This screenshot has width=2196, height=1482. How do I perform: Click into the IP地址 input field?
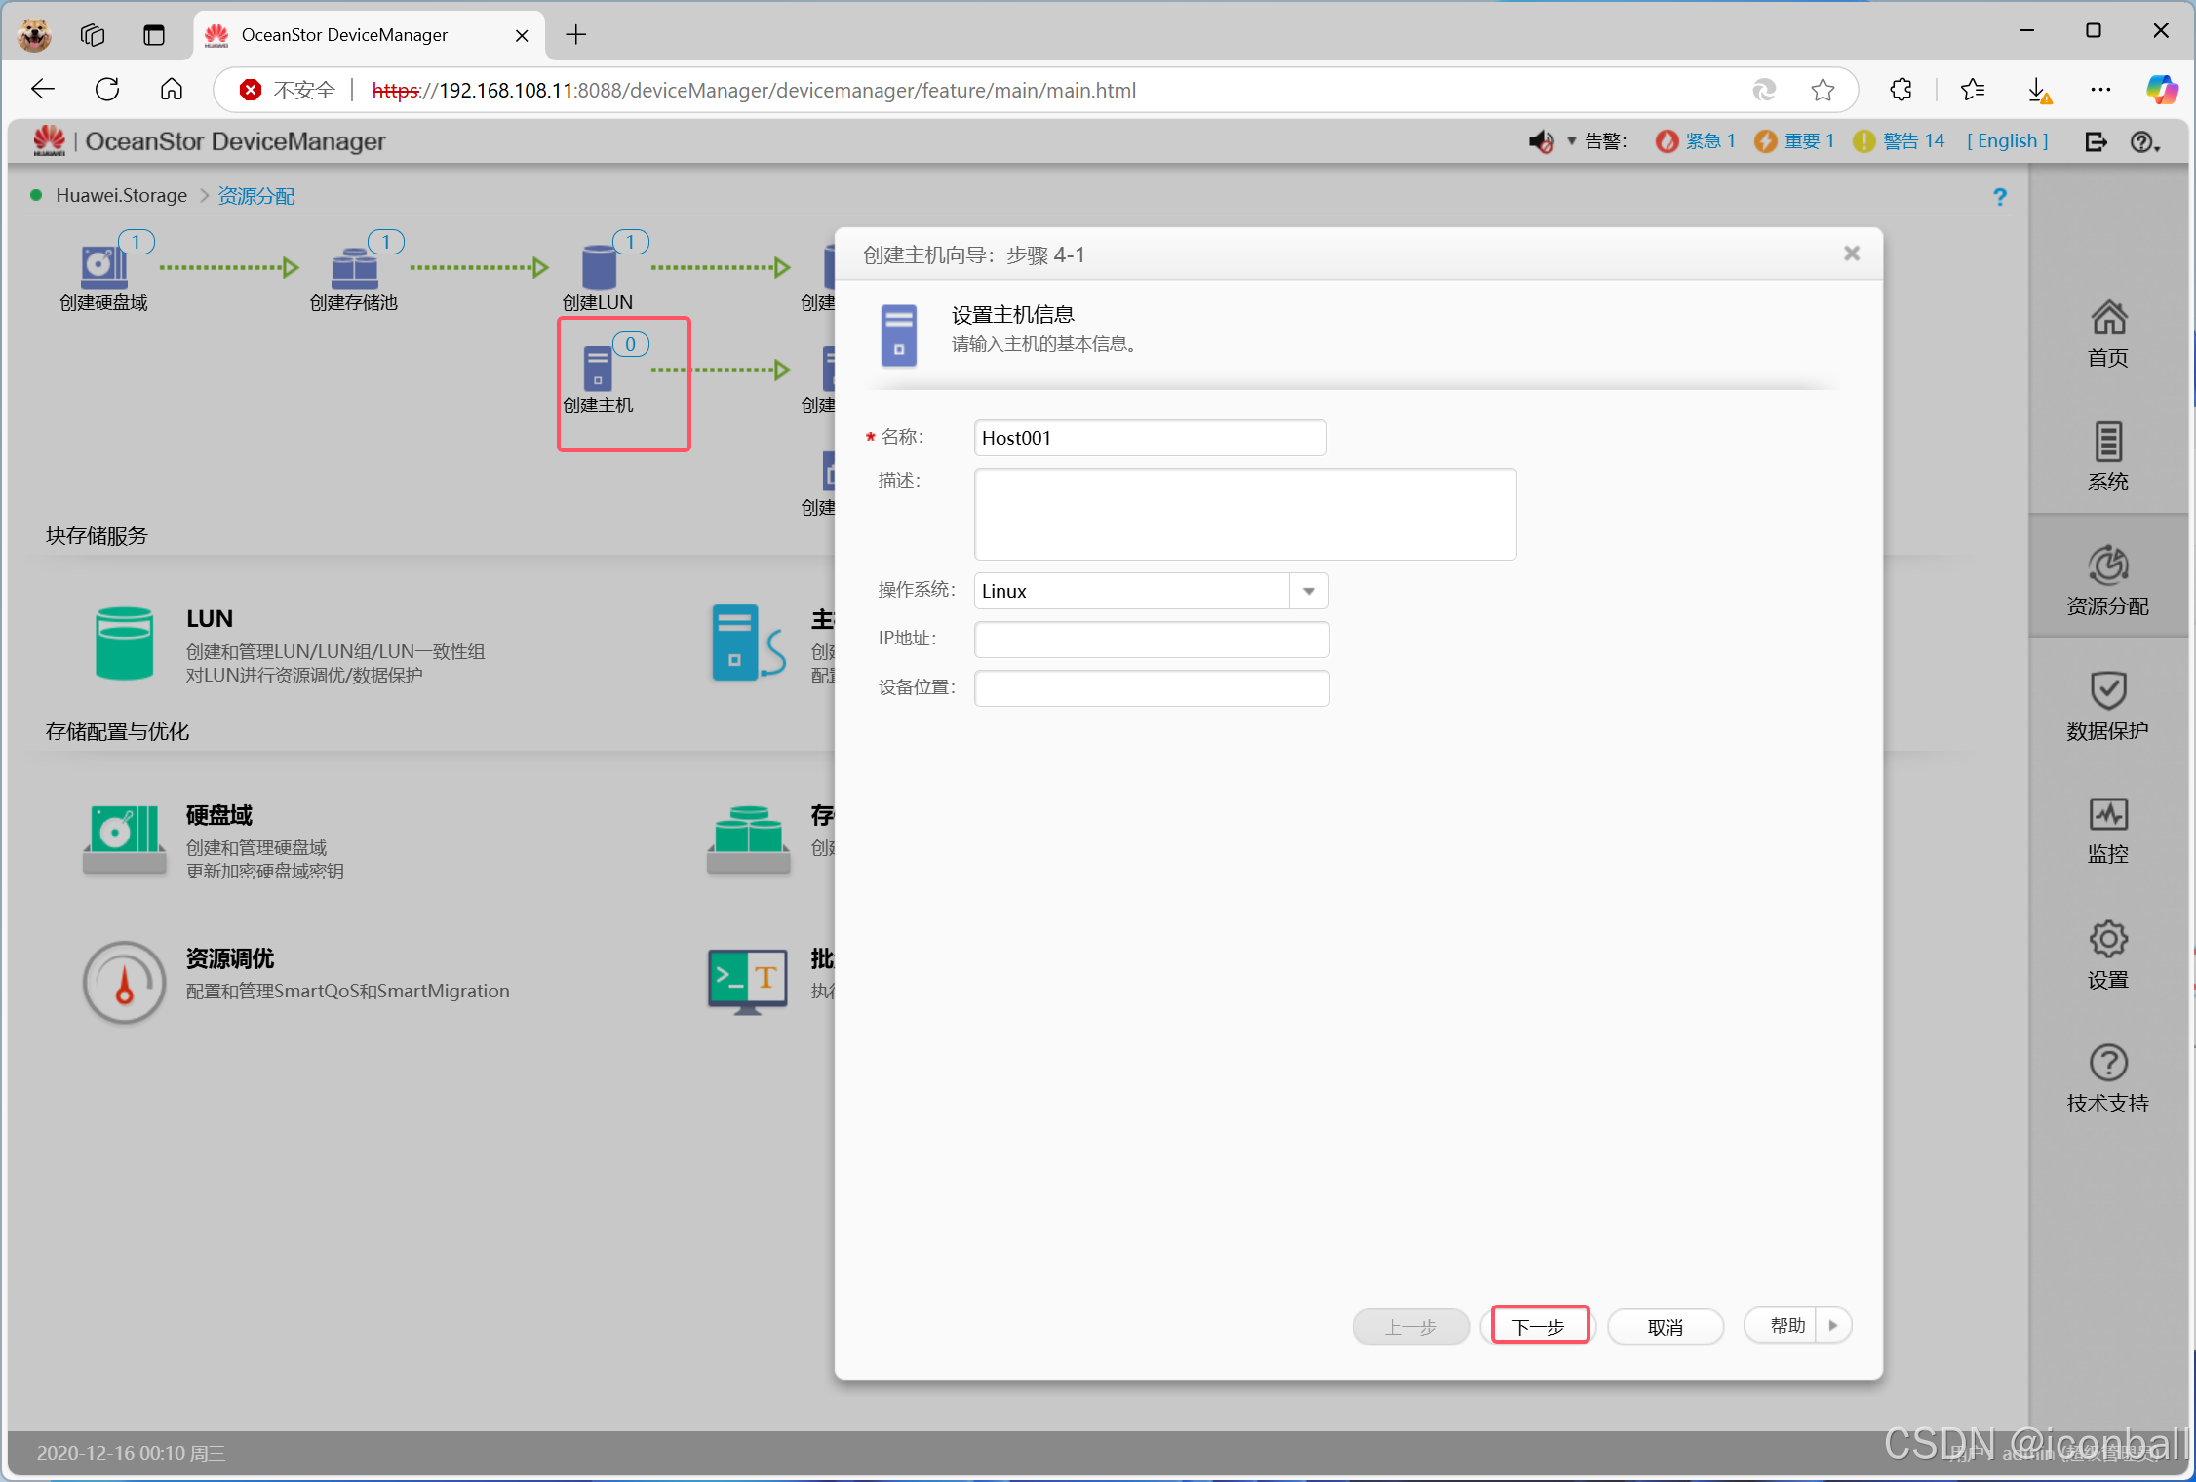(1151, 640)
